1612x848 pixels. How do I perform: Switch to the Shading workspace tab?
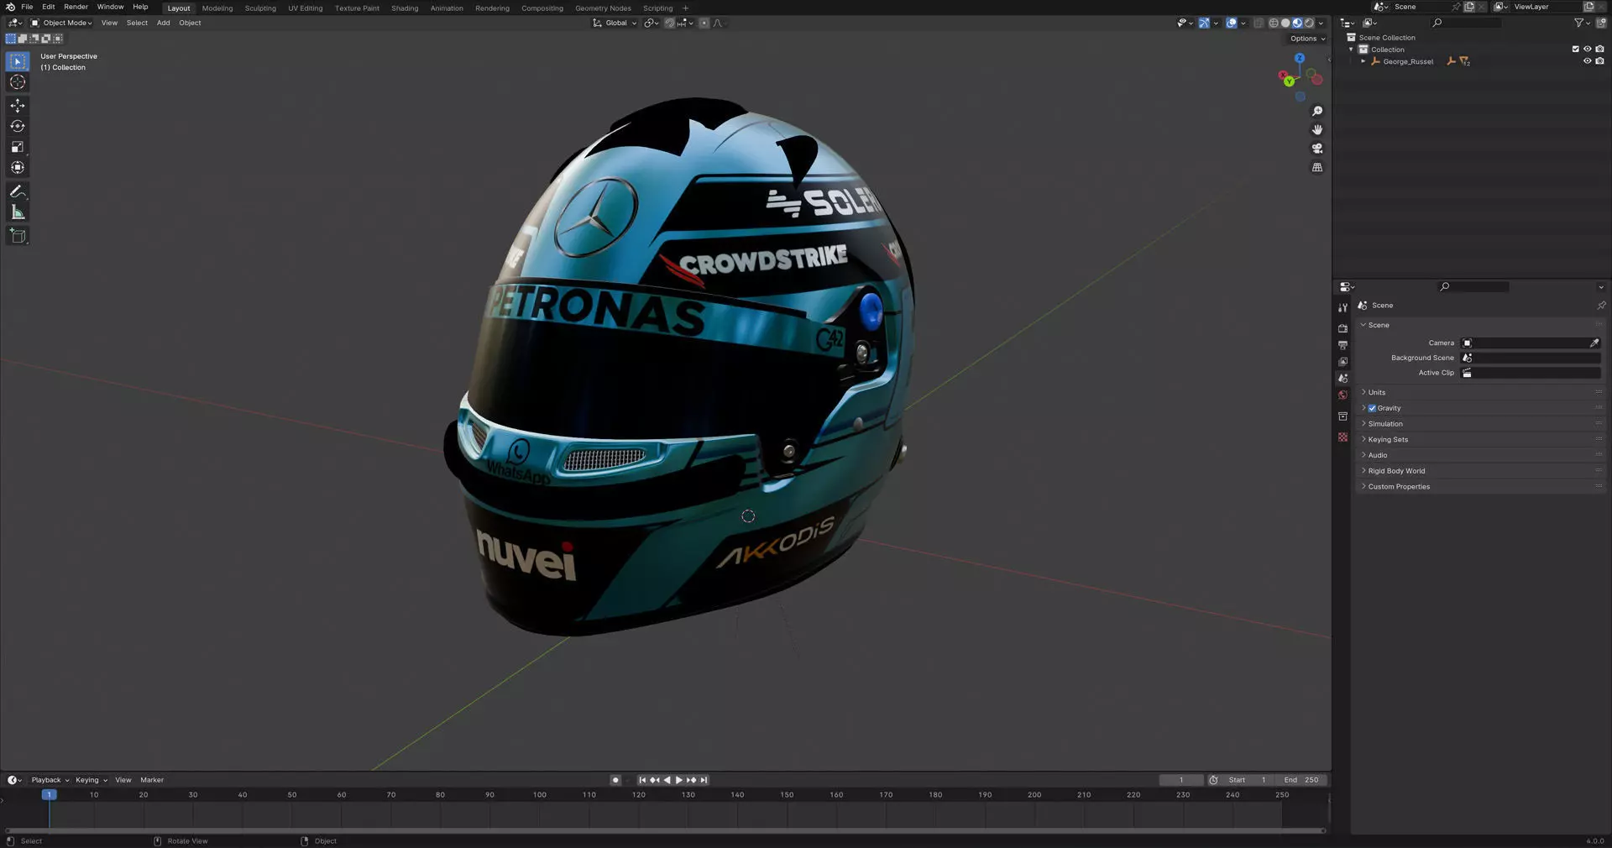point(405,8)
